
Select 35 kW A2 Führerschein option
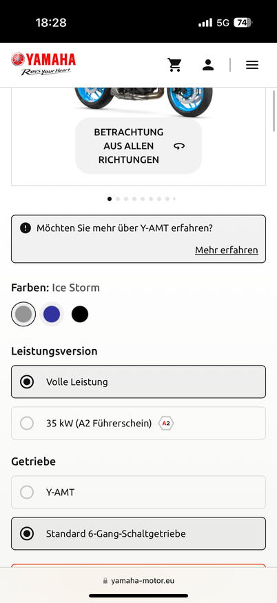pos(138,423)
